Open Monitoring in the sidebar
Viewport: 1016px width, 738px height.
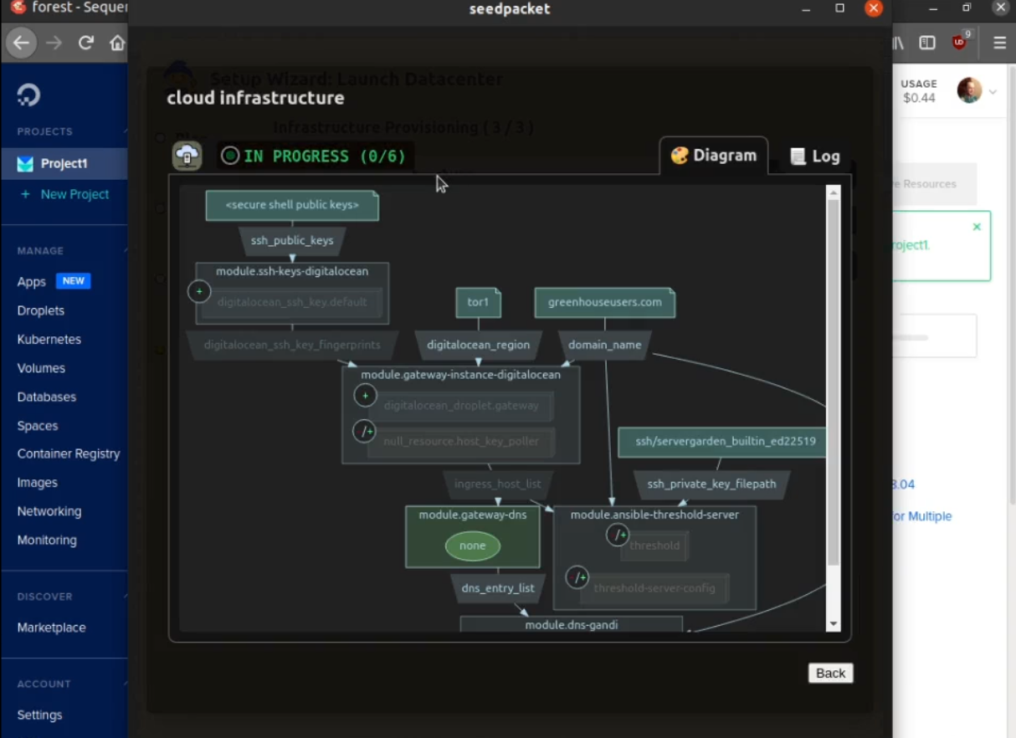pos(47,541)
